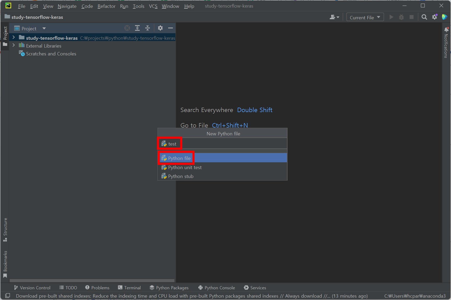Open Version Control tool window

(32, 287)
